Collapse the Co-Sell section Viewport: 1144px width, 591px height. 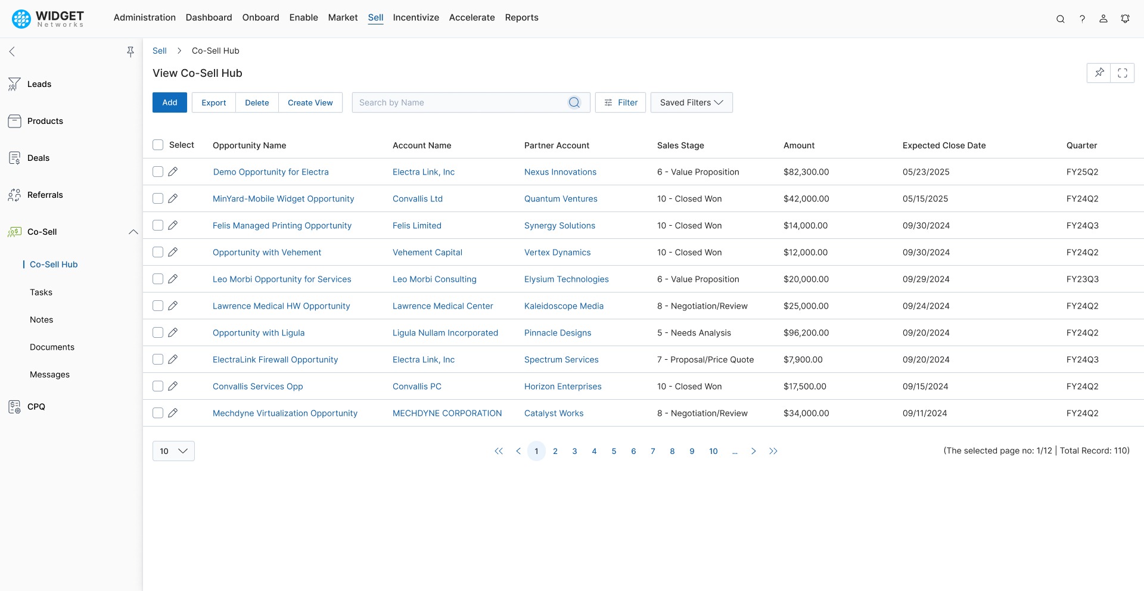(x=133, y=232)
